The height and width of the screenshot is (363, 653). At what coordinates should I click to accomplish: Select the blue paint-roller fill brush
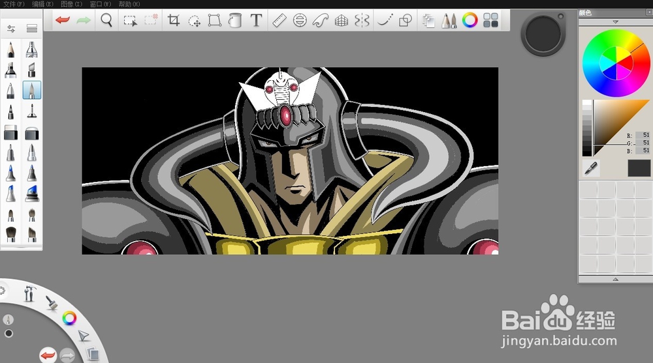tap(32, 194)
